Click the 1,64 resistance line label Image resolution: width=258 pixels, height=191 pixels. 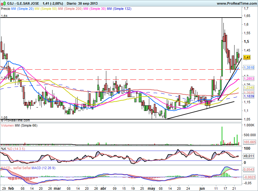click(4, 16)
